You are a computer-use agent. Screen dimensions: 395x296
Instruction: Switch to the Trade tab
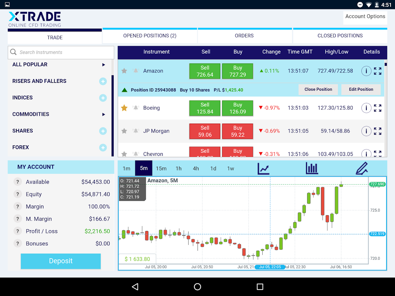click(55, 37)
